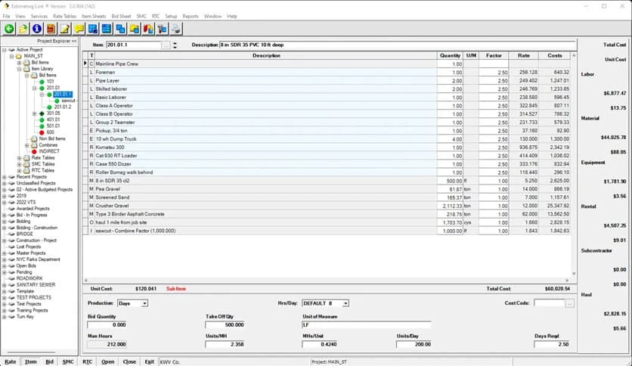This screenshot has height=366, width=632.
Task: Click the Rate button in bottom bar
Action: coord(11,361)
